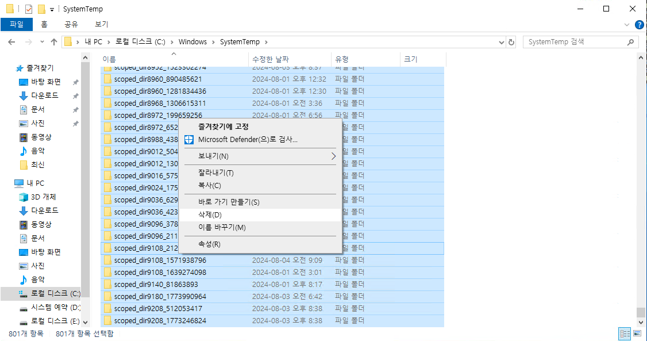Click the Windows breadcrumb in address bar
This screenshot has height=341, width=647.
pyautogui.click(x=192, y=42)
